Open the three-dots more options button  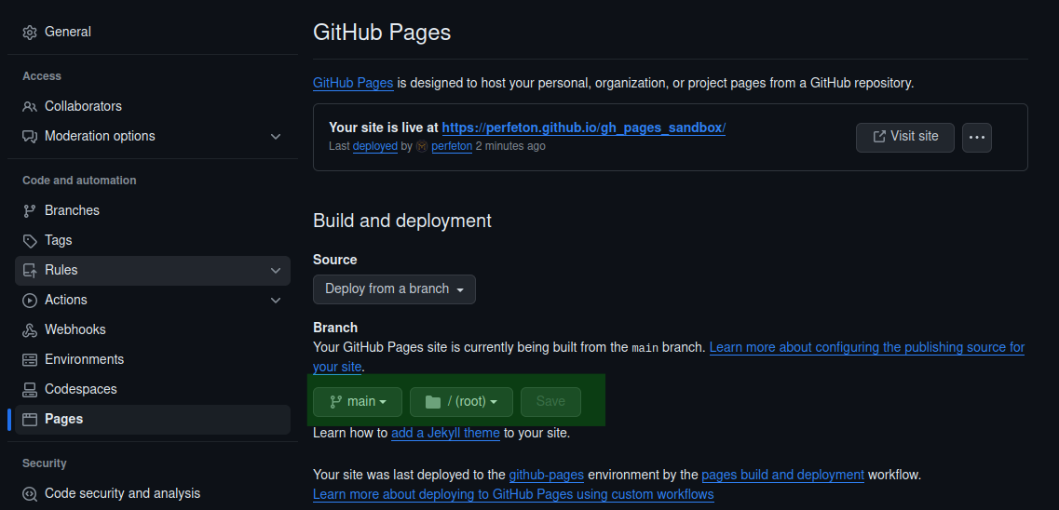pos(977,138)
